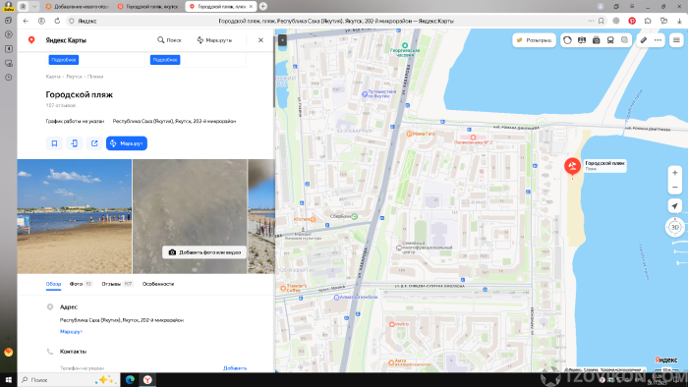
Task: Expand the tab groups dropdown arrow
Action: coord(34,6)
